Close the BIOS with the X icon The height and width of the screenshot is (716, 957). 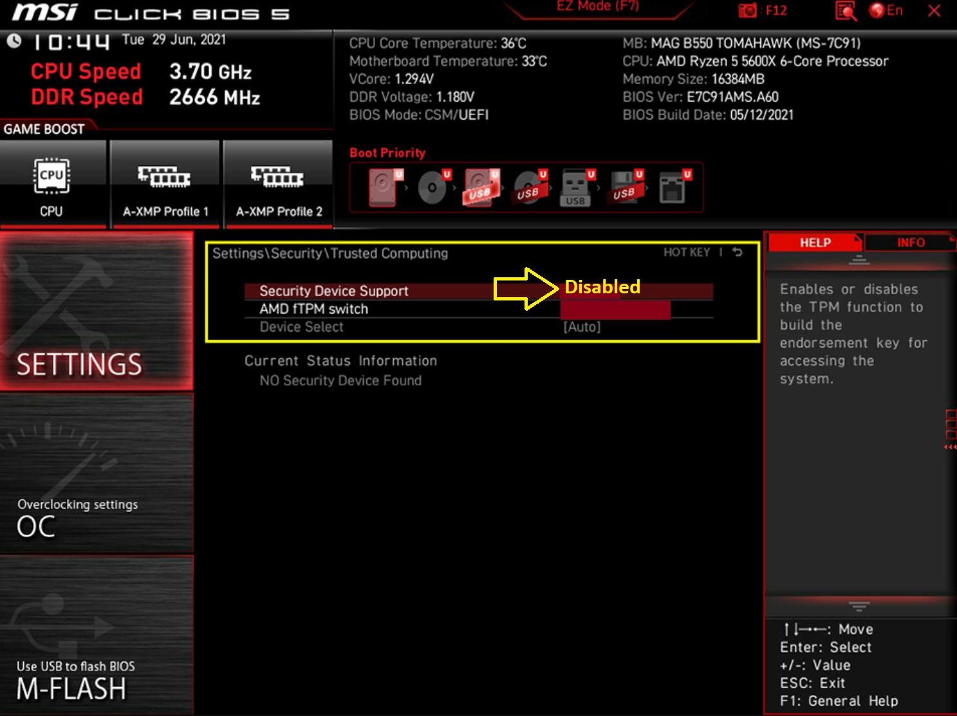pos(934,10)
